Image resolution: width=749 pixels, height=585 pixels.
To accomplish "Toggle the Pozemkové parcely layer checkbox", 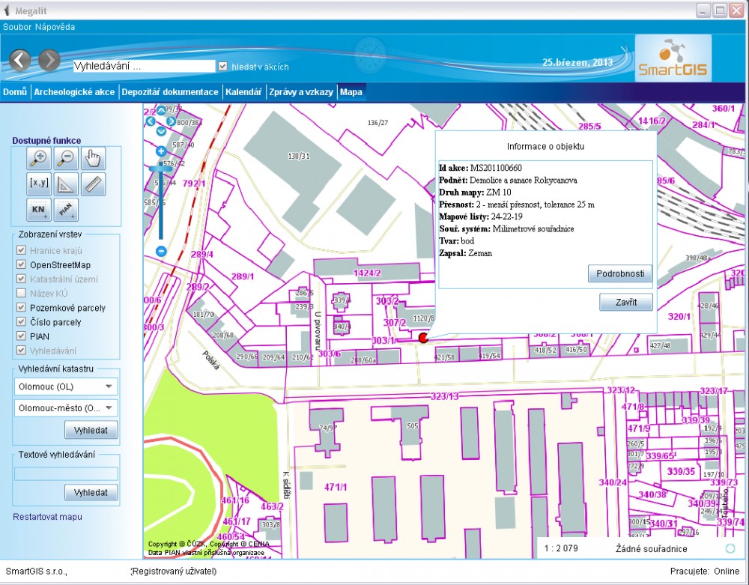I will [21, 308].
